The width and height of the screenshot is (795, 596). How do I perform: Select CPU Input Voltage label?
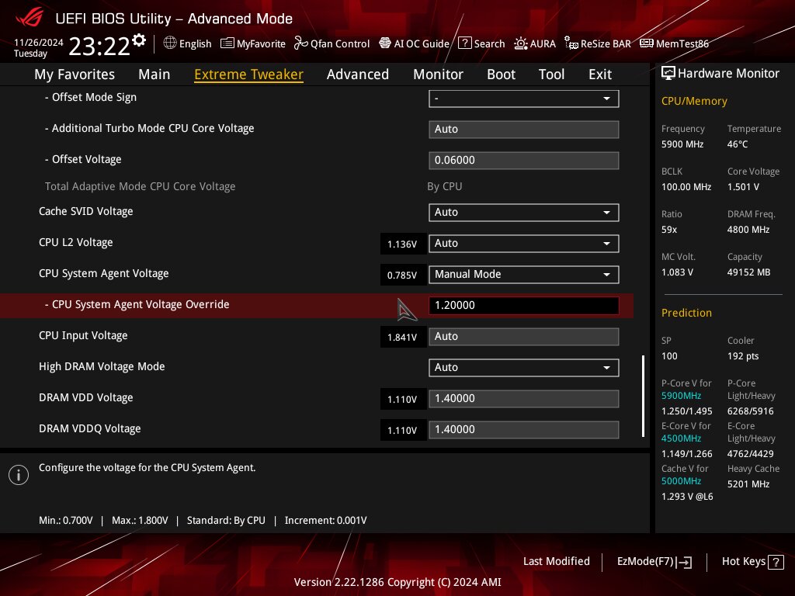[83, 335]
